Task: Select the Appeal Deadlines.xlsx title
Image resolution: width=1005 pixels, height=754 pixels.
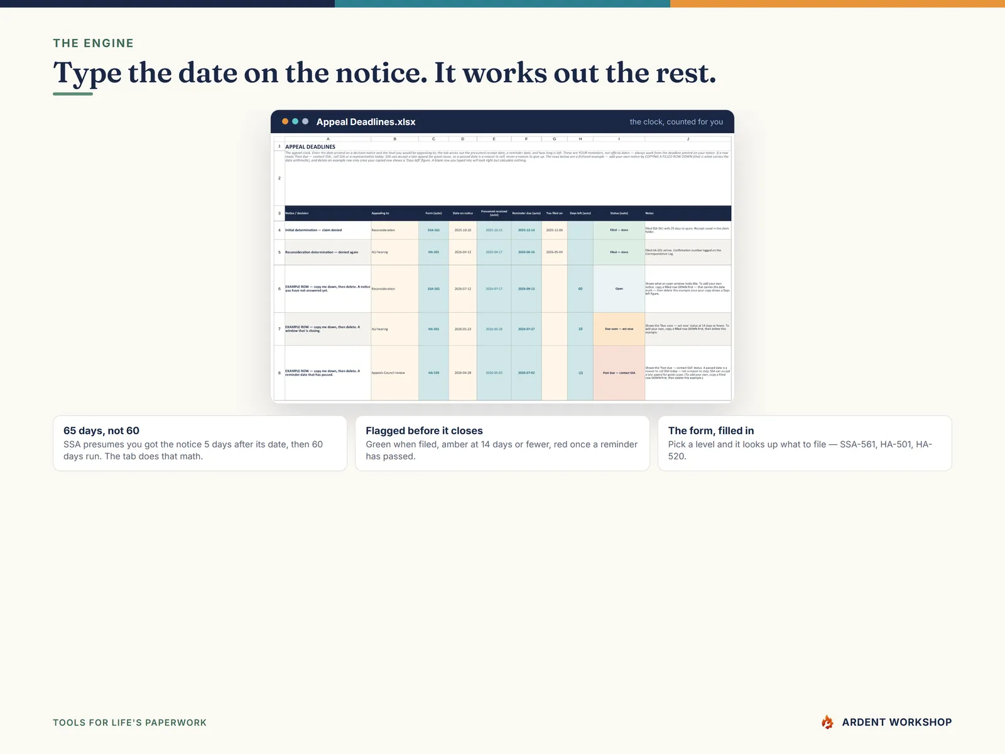Action: (366, 122)
